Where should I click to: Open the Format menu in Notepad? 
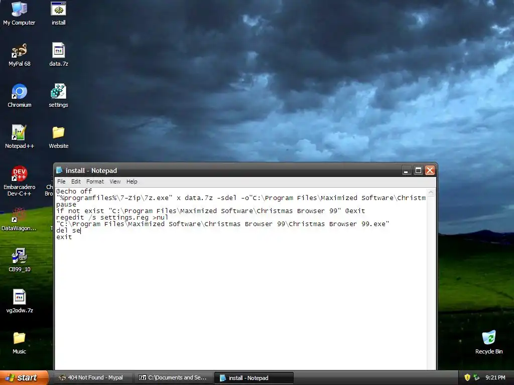point(95,181)
